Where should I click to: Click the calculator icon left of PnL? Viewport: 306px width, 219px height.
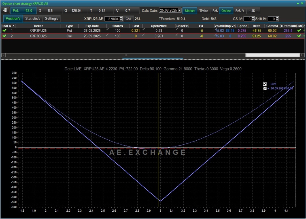[x=5, y=10]
